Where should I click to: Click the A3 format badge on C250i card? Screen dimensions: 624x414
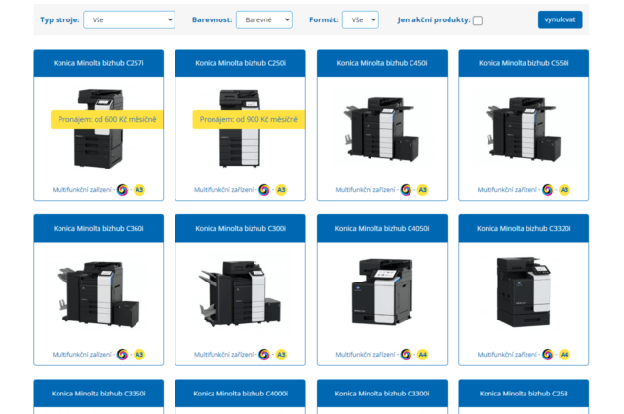coord(281,190)
